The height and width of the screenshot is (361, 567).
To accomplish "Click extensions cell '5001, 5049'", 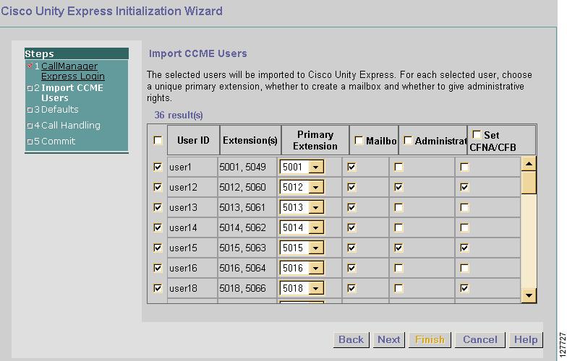I will click(x=247, y=167).
